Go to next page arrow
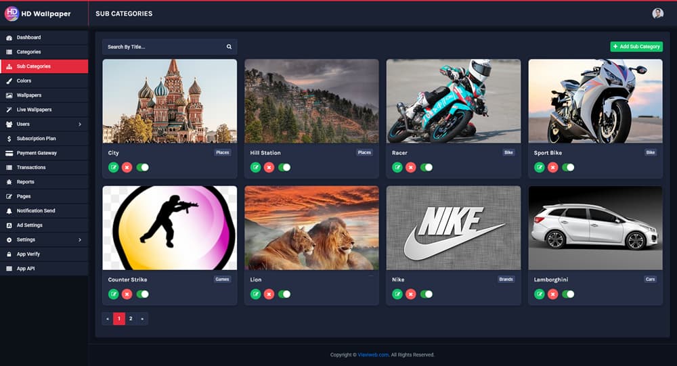677x366 pixels. pyautogui.click(x=142, y=319)
